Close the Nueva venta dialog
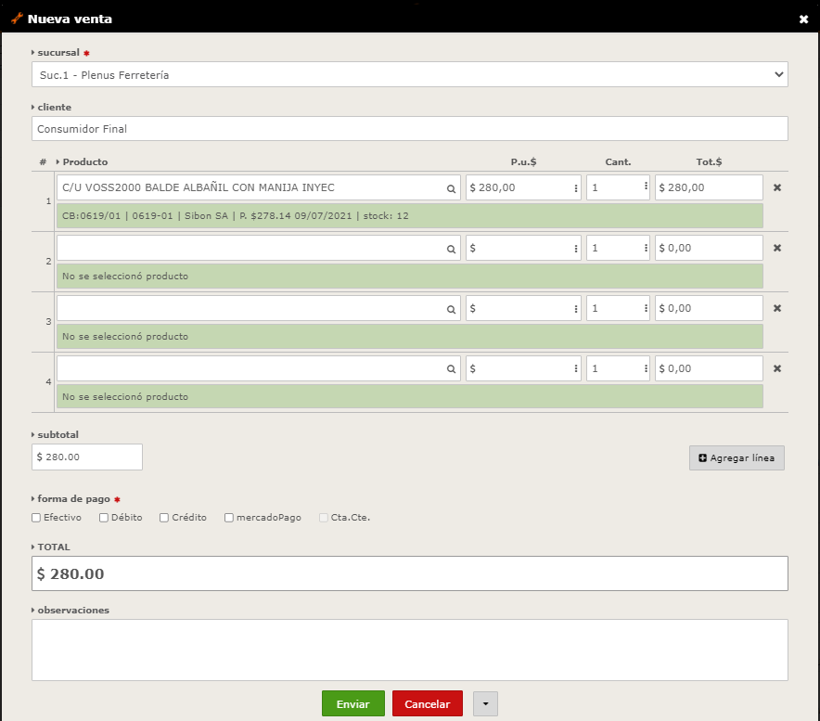The width and height of the screenshot is (820, 721). 803,19
